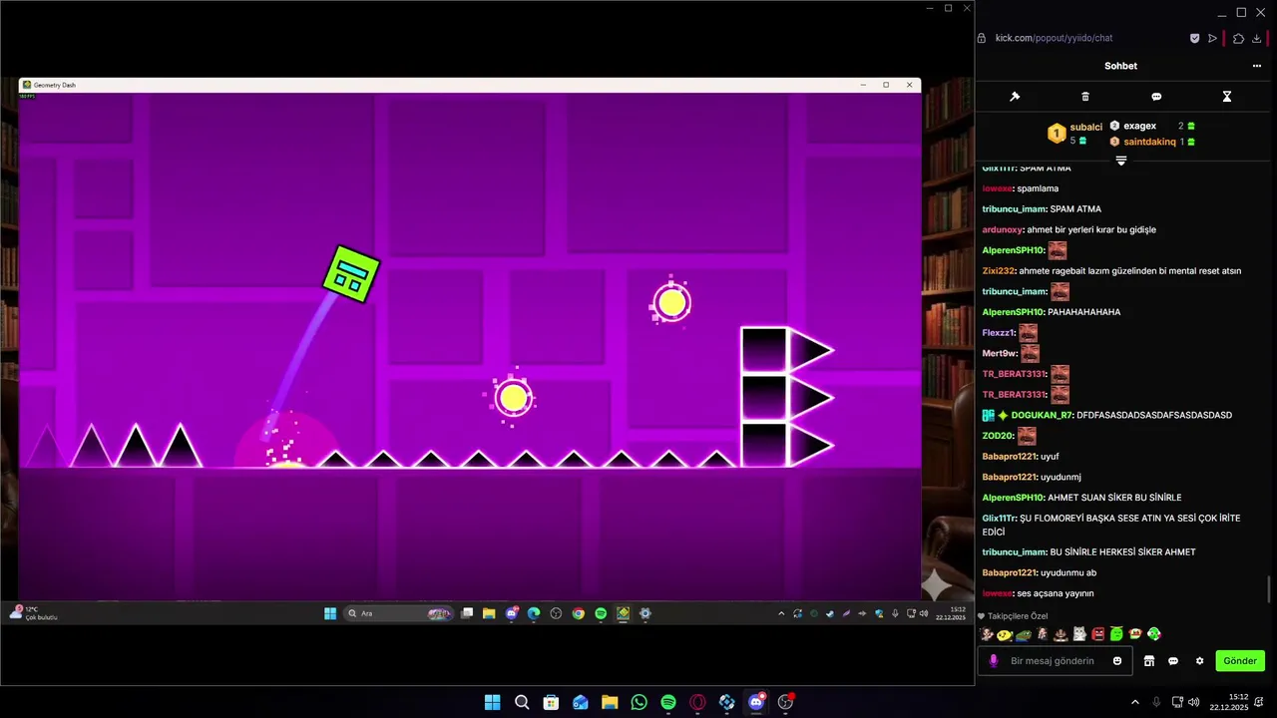Click the chat bubble icon next to shop icon
1277x718 pixels.
click(x=1173, y=660)
